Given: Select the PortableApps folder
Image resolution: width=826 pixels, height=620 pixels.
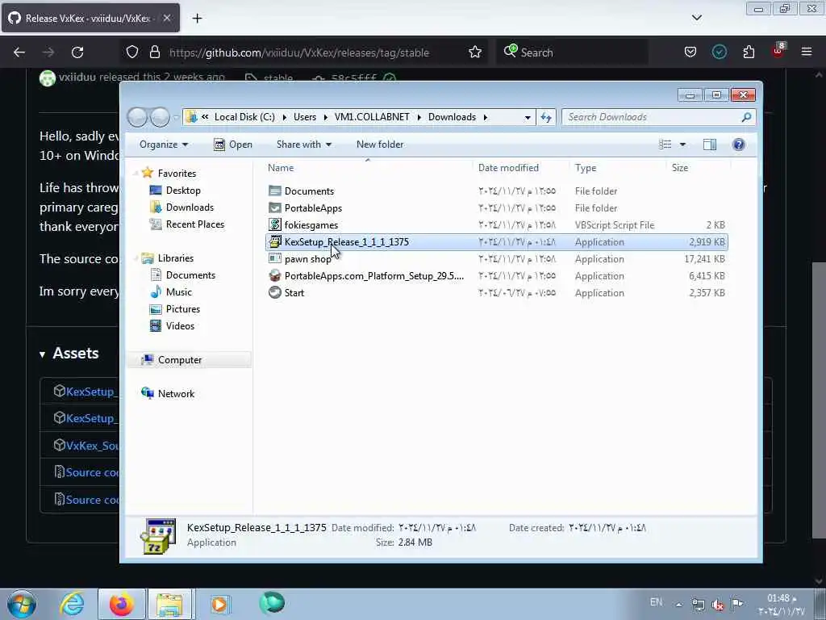Looking at the screenshot, I should 497,207.
